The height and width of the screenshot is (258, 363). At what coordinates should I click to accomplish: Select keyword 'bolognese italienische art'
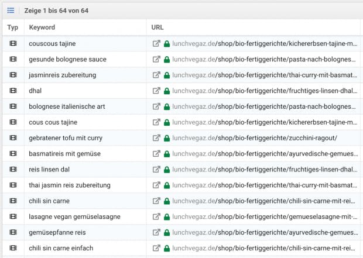pos(67,106)
